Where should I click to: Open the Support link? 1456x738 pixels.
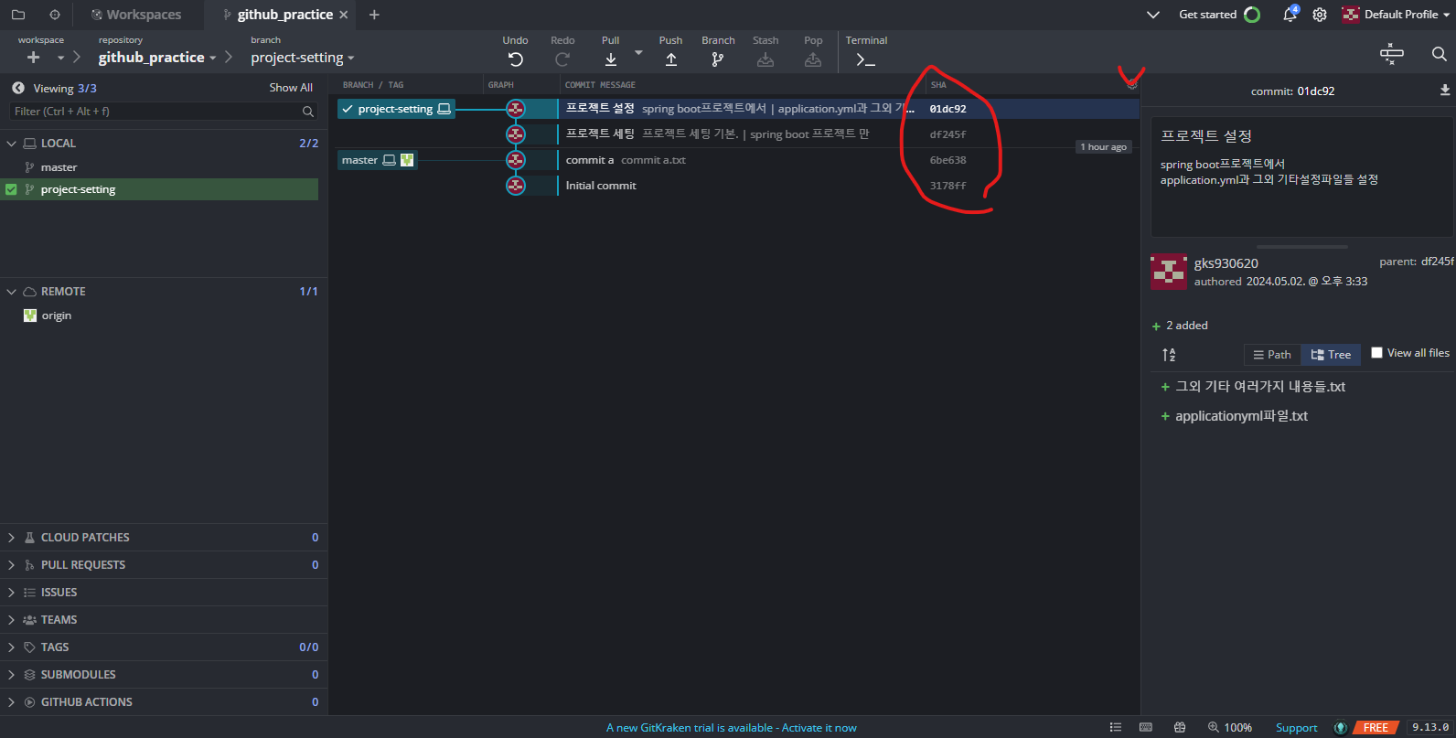pyautogui.click(x=1296, y=728)
